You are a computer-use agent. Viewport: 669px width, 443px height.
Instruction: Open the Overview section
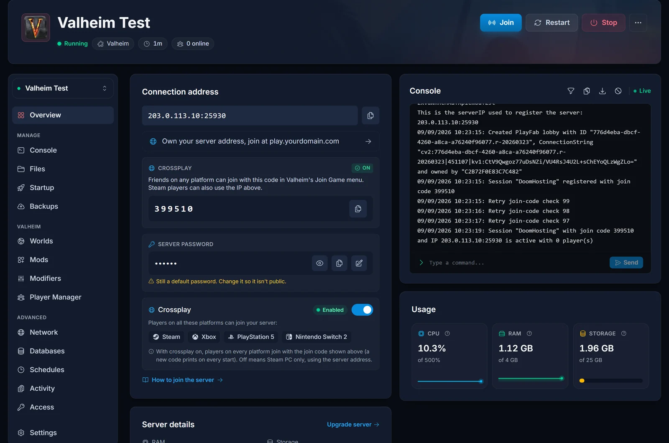pos(63,115)
